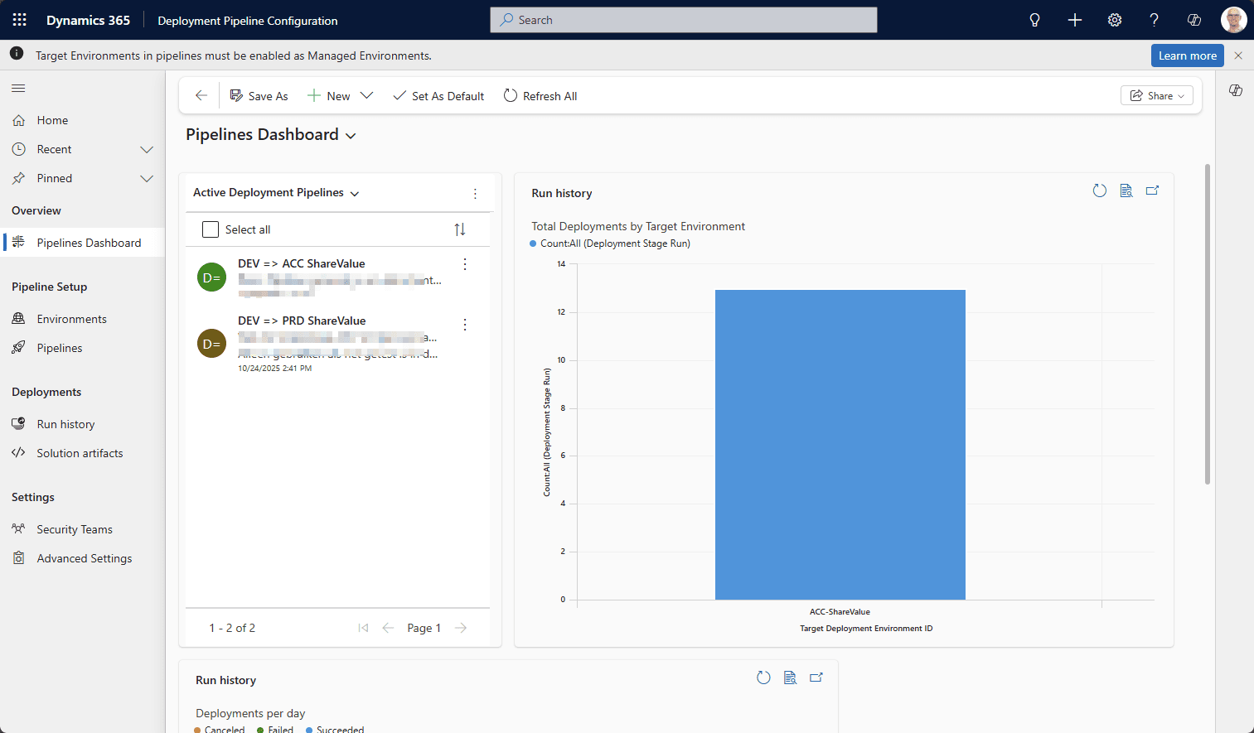The height and width of the screenshot is (733, 1254).
Task: Open the user profile avatar
Action: (1233, 20)
